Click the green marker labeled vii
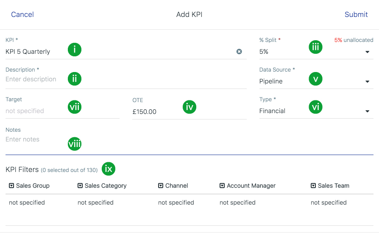Viewport: 379px width, 244px height. [x=75, y=107]
